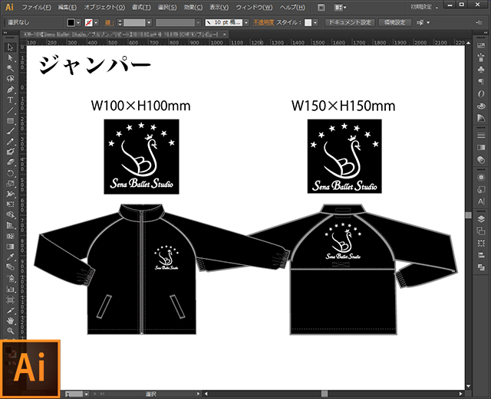Image resolution: width=491 pixels, height=399 pixels.
Task: Open the スタイル graphic style dropdown
Action: click(x=315, y=22)
